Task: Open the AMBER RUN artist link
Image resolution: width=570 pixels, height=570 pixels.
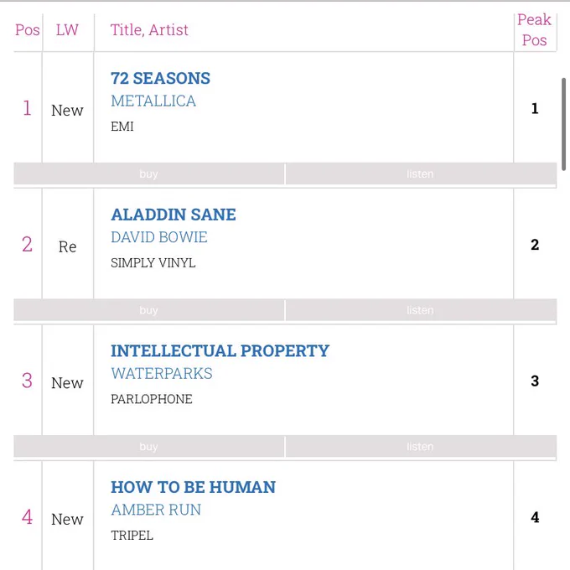Action: (x=156, y=510)
